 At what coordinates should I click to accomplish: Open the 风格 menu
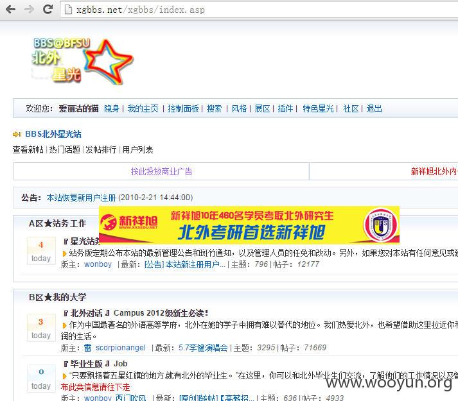coord(239,108)
